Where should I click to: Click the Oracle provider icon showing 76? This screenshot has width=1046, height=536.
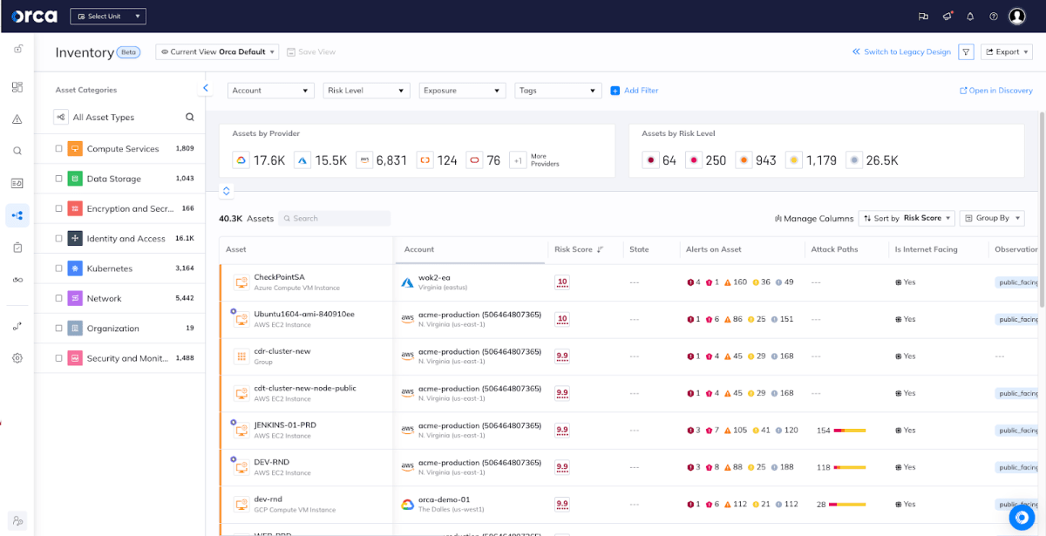coord(474,160)
